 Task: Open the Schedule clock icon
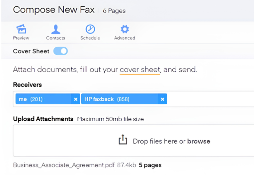90,29
